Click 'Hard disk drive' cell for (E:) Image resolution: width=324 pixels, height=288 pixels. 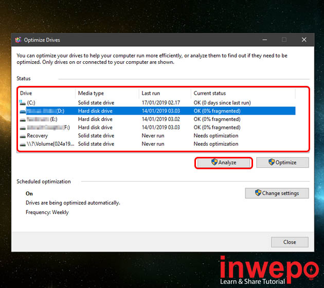click(95, 119)
